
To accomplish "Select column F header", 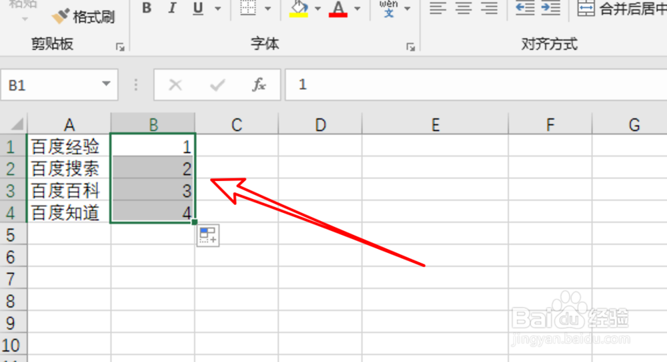I will tap(550, 124).
